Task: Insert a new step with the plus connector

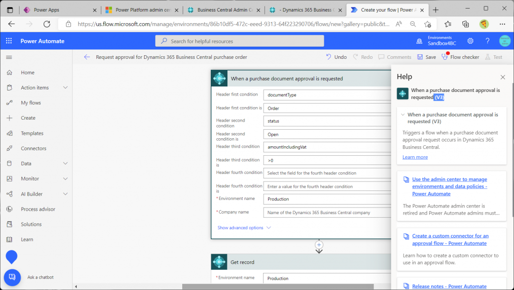Action: pyautogui.click(x=319, y=245)
